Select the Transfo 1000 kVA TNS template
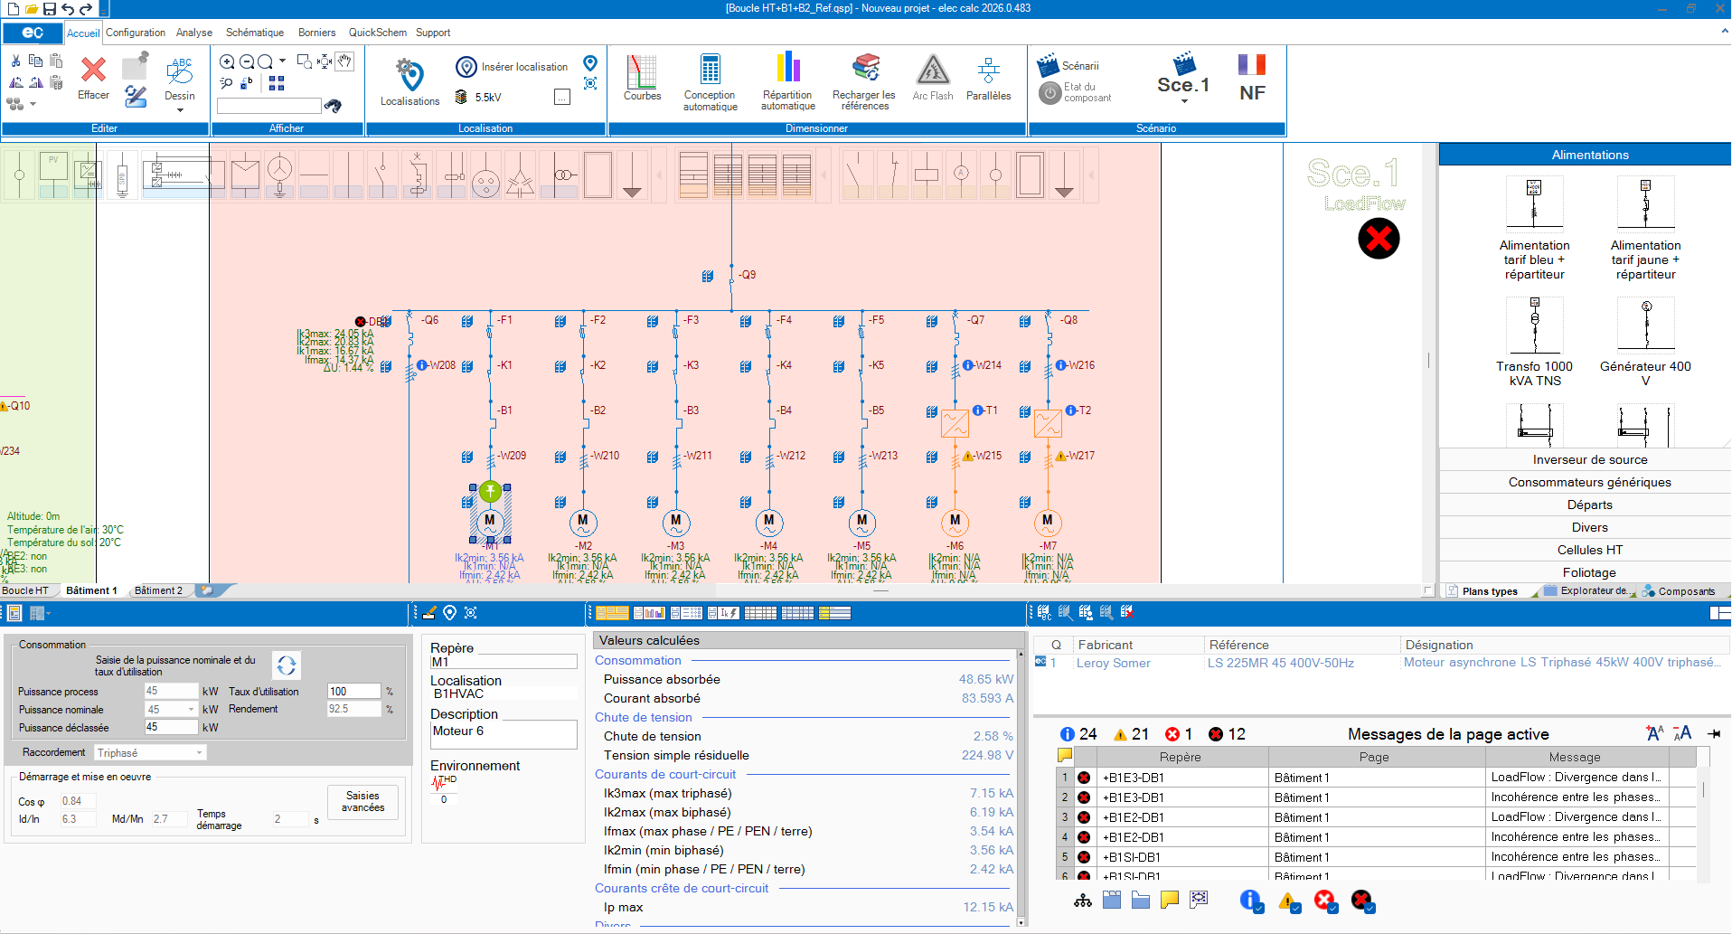 point(1534,342)
